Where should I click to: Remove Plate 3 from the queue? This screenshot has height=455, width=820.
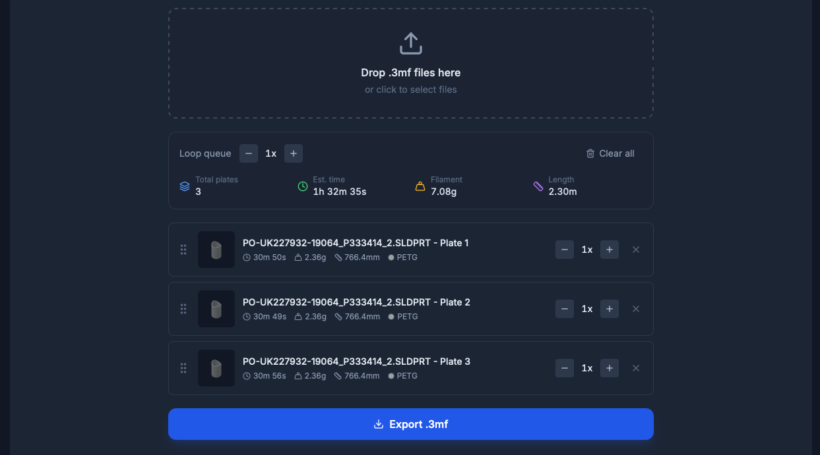(x=636, y=368)
